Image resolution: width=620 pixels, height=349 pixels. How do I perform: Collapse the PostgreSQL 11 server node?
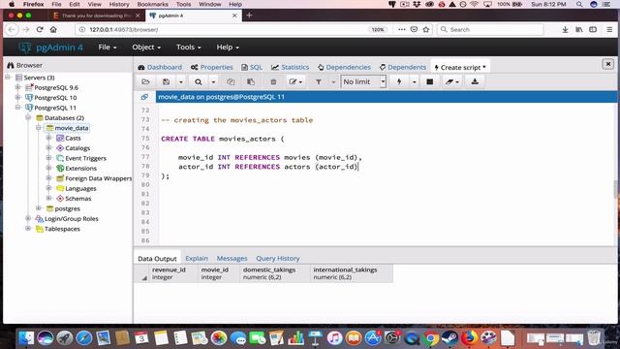pyautogui.click(x=17, y=108)
